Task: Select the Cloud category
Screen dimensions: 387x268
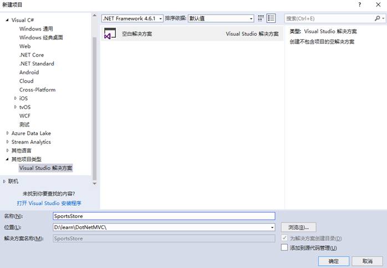Action: tap(27, 81)
